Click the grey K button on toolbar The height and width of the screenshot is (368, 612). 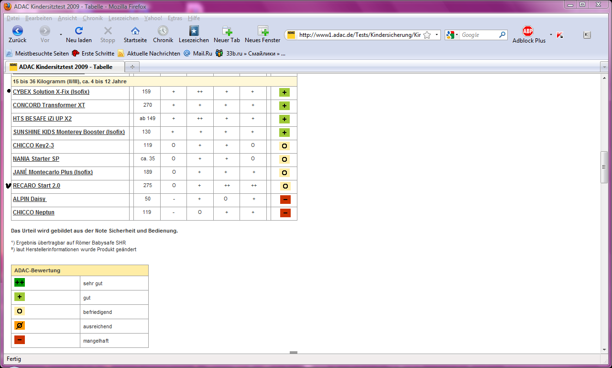point(587,35)
